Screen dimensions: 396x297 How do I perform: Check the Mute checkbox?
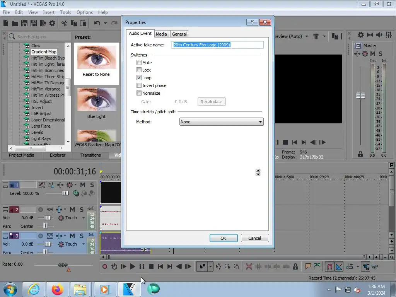tap(139, 62)
